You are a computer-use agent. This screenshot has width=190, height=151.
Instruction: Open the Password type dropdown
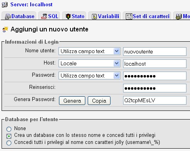pyautogui.click(x=89, y=75)
